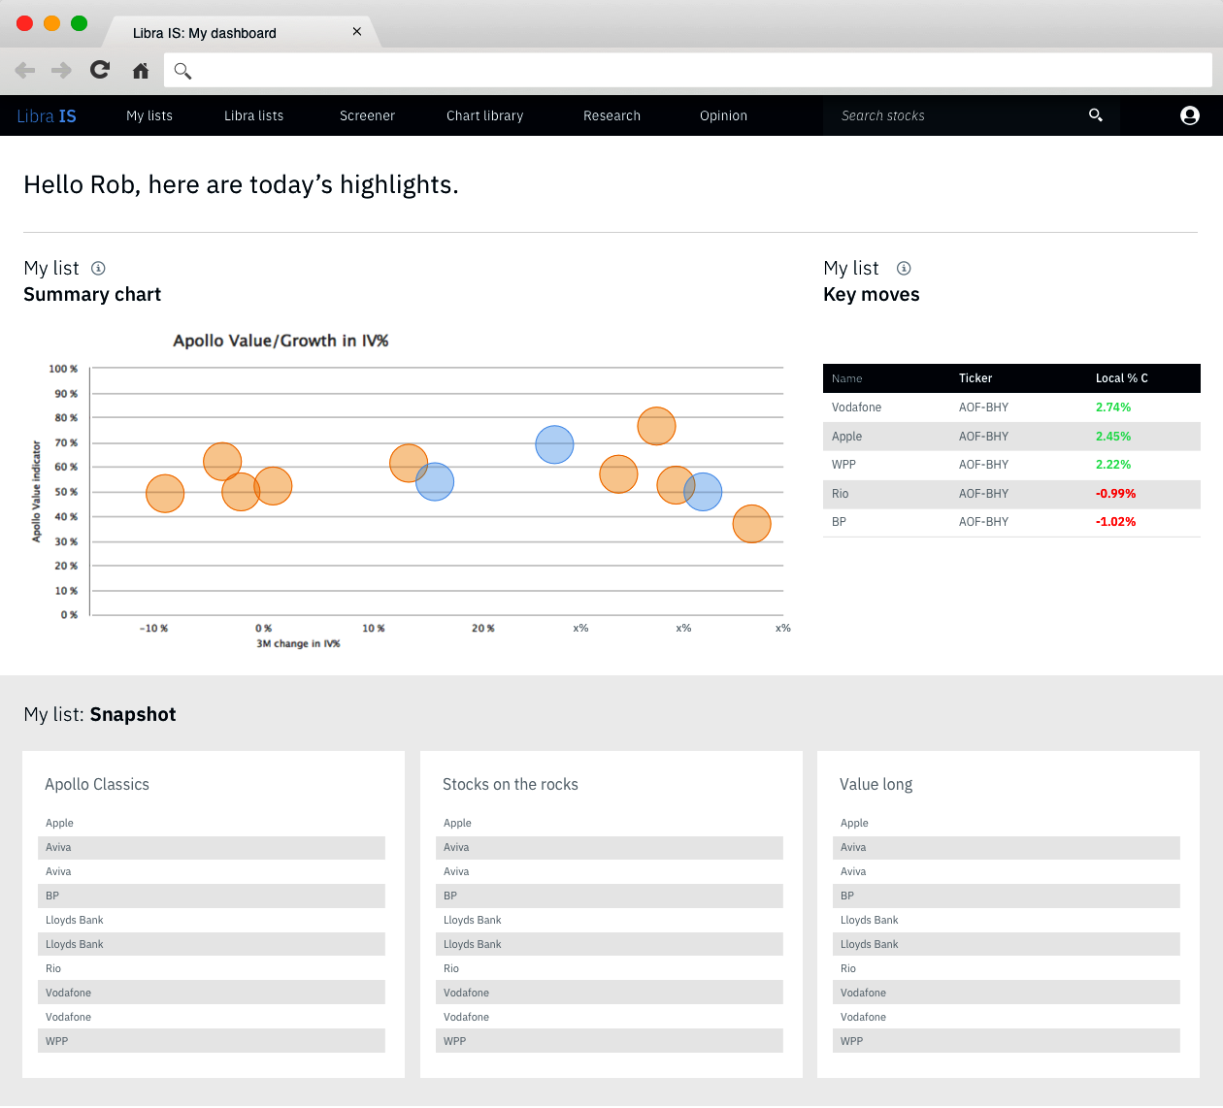
Task: Focus the Search stocks field
Action: (971, 115)
